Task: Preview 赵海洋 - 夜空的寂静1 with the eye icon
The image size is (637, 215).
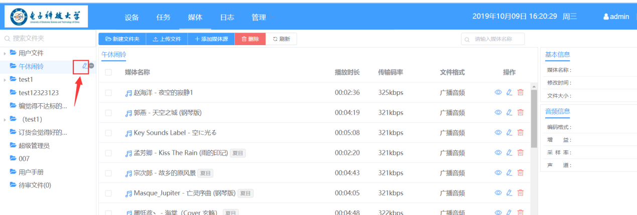Action: pyautogui.click(x=498, y=92)
